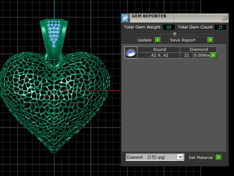Click the Total Gem Weight label
This screenshot has height=176, width=234.
pos(142,27)
